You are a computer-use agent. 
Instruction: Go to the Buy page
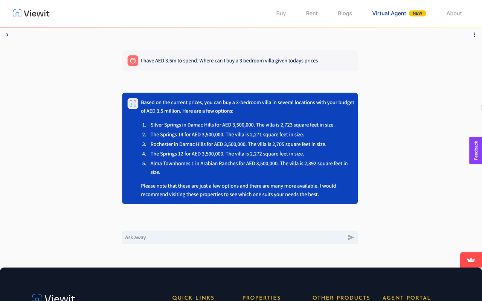(x=281, y=14)
